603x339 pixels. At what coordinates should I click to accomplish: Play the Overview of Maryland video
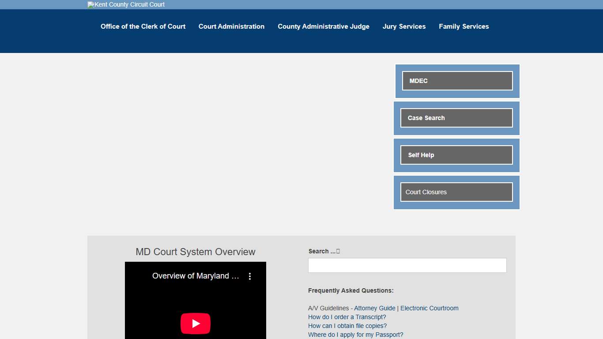[195, 324]
